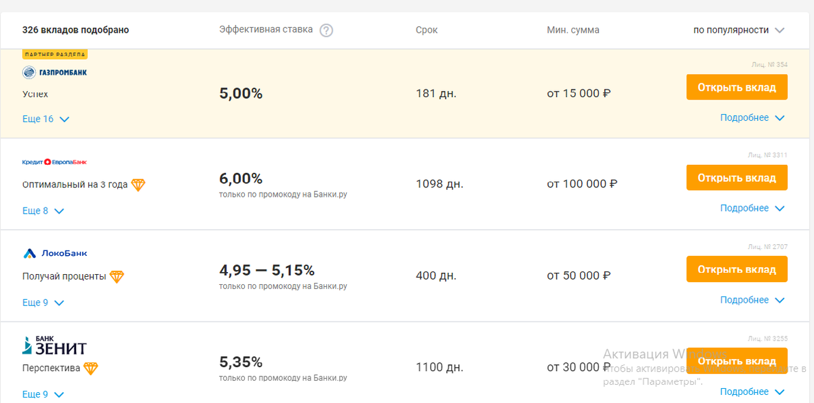Click the Лиц. № 3311 license text
This screenshot has width=814, height=403.
(767, 155)
